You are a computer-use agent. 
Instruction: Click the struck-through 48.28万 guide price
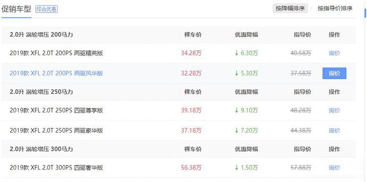point(301,111)
